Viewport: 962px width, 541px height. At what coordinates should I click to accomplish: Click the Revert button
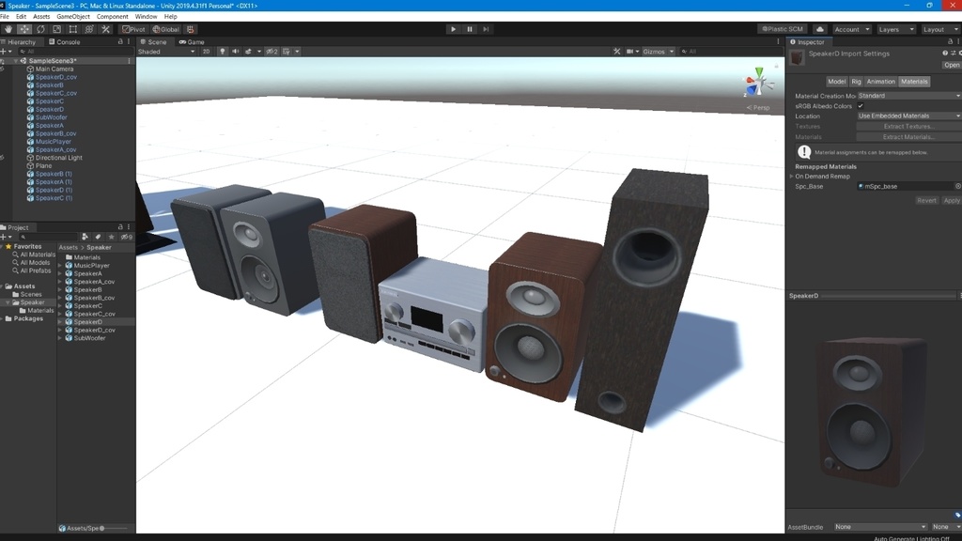point(926,201)
